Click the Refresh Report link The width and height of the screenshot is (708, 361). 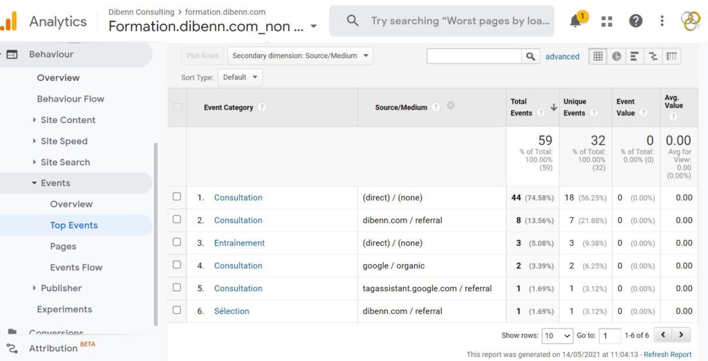click(667, 355)
